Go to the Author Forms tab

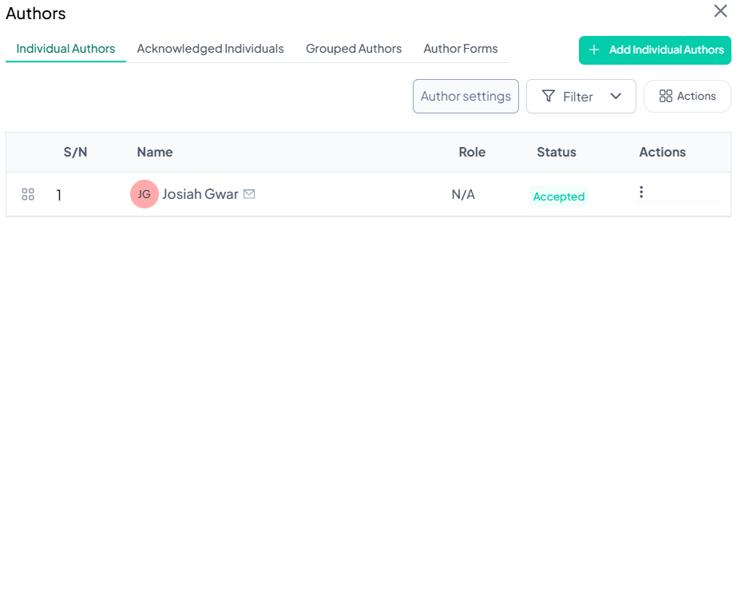(x=461, y=49)
